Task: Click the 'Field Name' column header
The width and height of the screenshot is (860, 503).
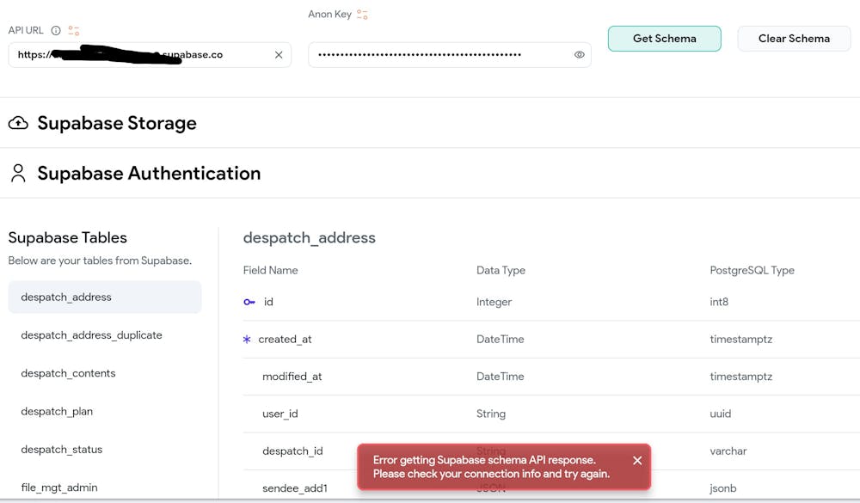Action: 270,271
